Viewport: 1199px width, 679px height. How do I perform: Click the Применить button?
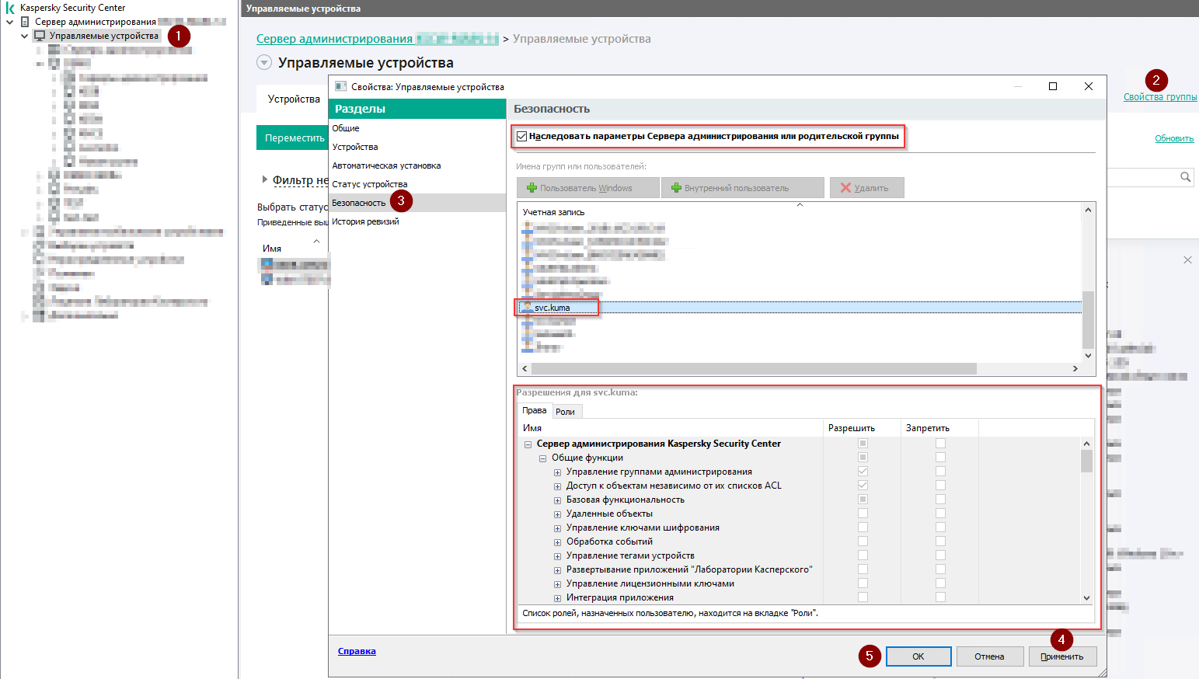coord(1062,656)
